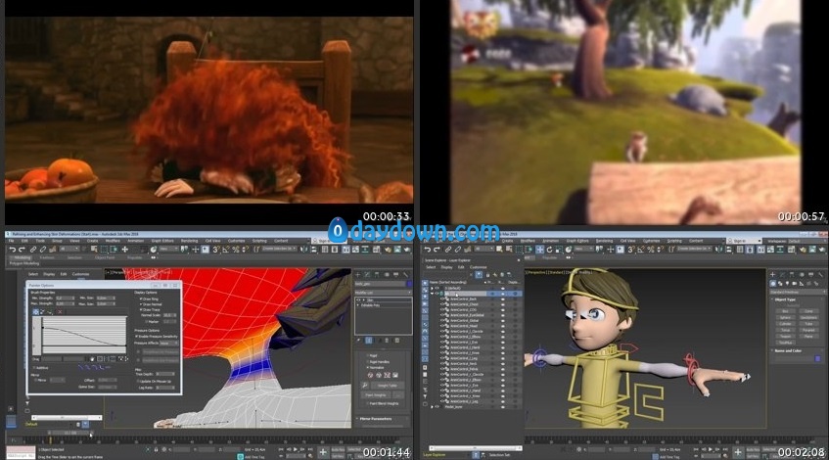Click Remove Modifier trash icon under modifier stack
Viewport: 829px width, 460px height.
click(387, 340)
